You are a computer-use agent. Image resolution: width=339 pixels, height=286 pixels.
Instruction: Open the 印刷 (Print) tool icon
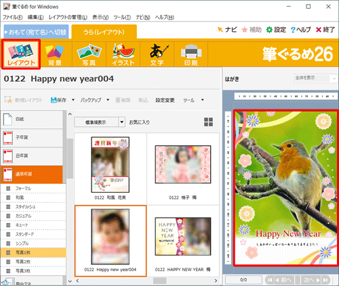tap(191, 54)
